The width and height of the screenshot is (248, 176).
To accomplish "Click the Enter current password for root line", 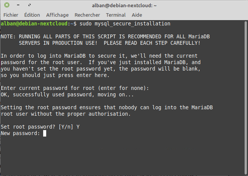I will click(x=75, y=88).
